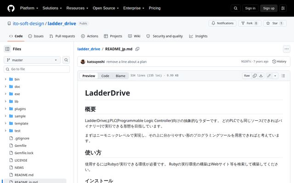Open the appearance settings icon in header

[x=283, y=8]
